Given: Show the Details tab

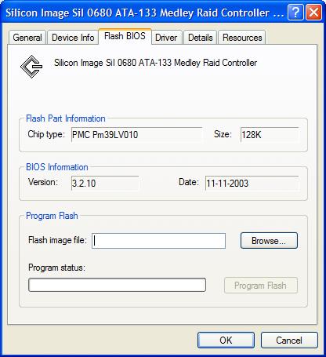Looking at the screenshot, I should point(201,38).
